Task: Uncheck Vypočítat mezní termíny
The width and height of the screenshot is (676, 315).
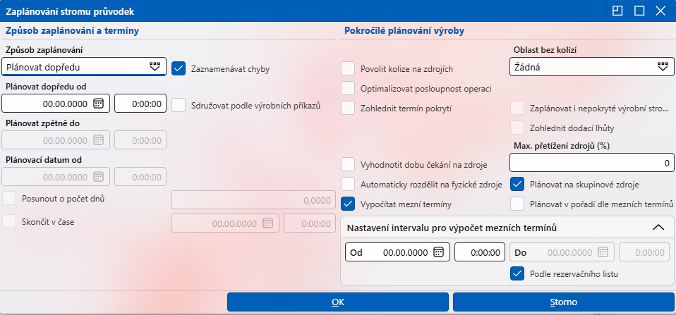Action: coord(347,204)
